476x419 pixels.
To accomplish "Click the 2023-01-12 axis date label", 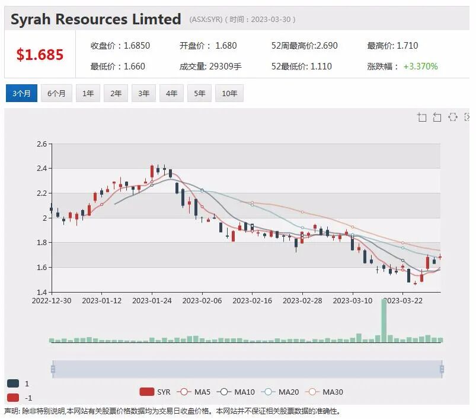I will (x=102, y=300).
